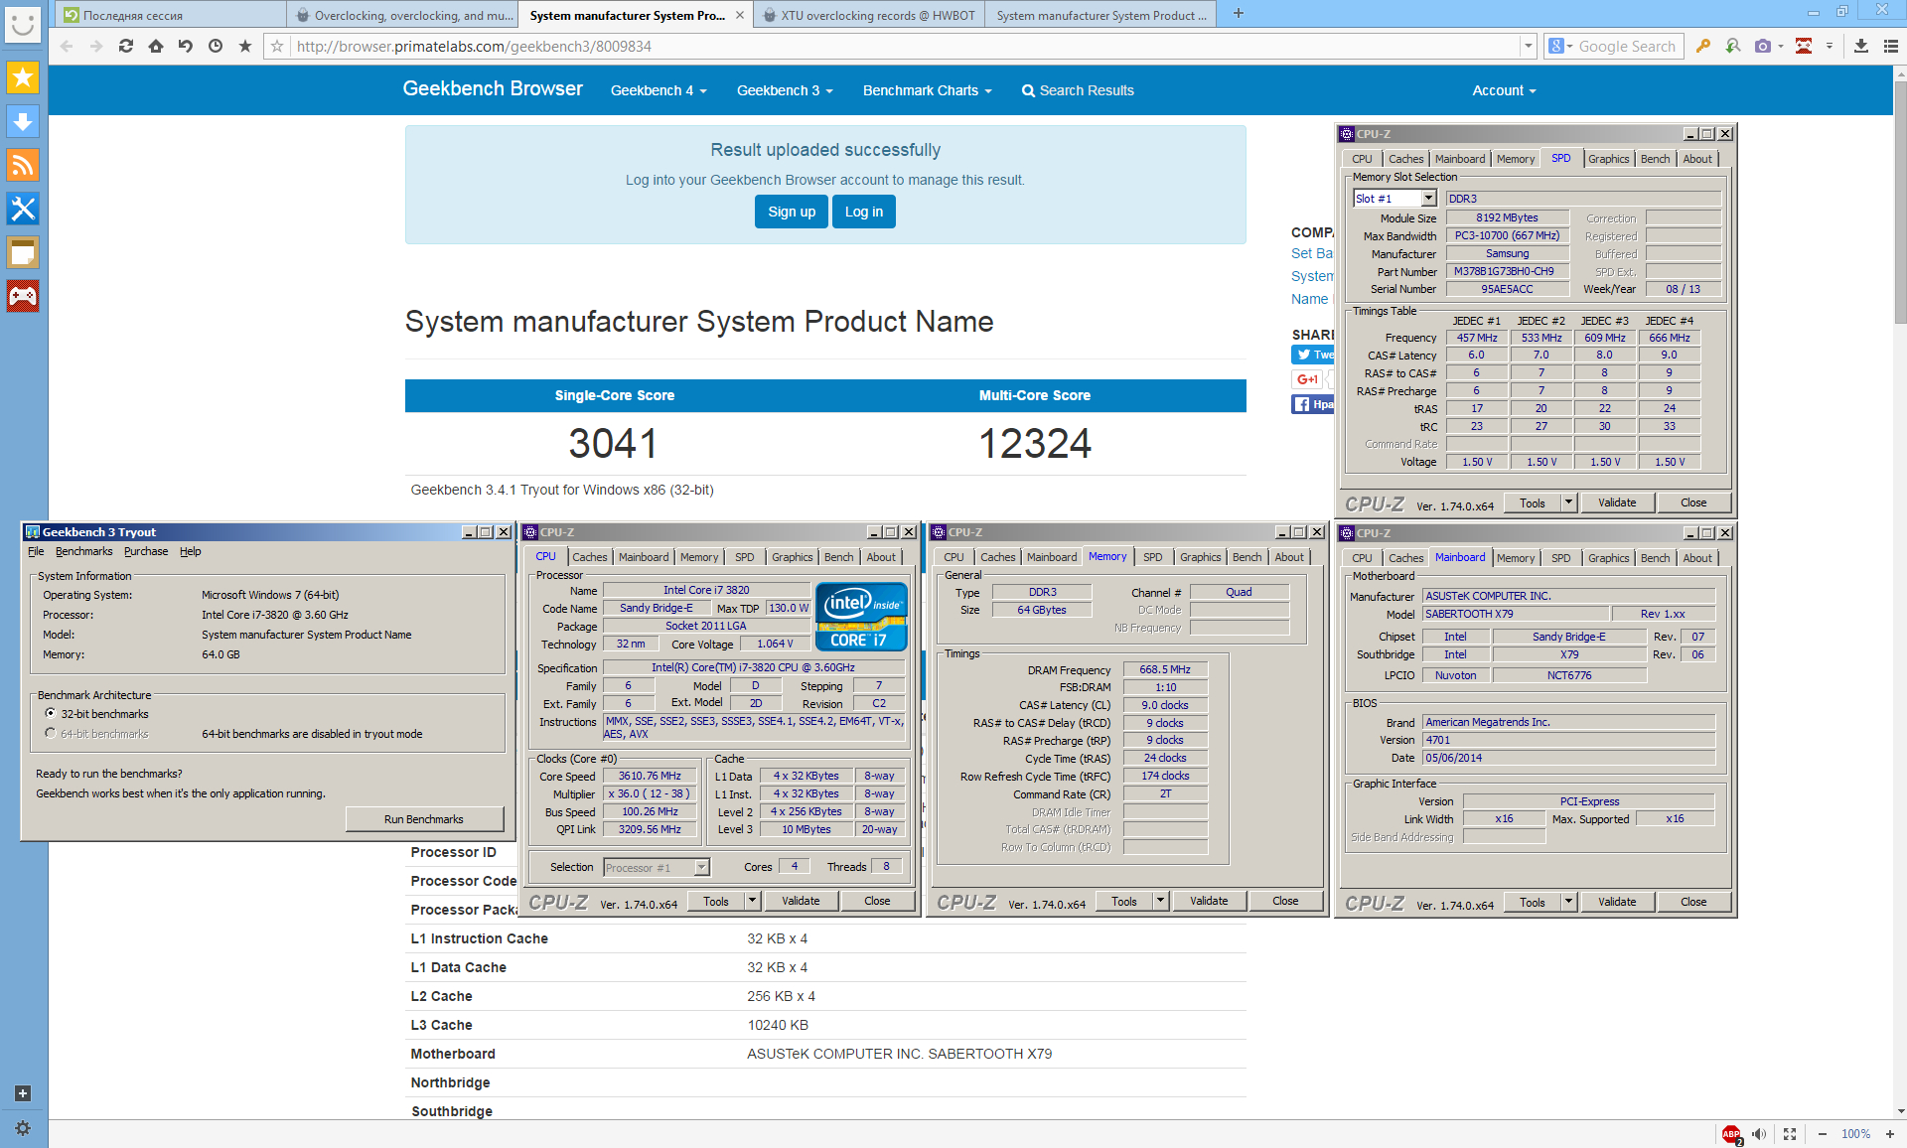Select About tab in CPU-Z Mainboard window
Screen dimensions: 1907x1148
tap(1696, 558)
